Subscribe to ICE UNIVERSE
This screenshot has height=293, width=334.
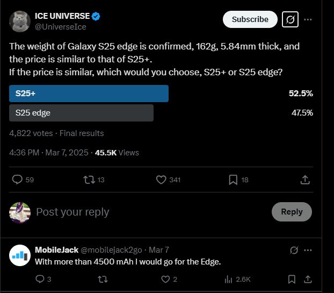(250, 19)
